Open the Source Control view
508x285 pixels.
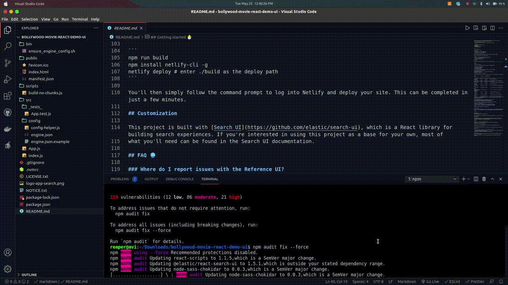8,63
